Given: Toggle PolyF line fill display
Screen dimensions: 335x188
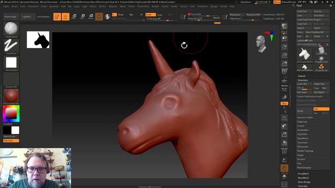Looking at the screenshot, I should [x=284, y=151].
